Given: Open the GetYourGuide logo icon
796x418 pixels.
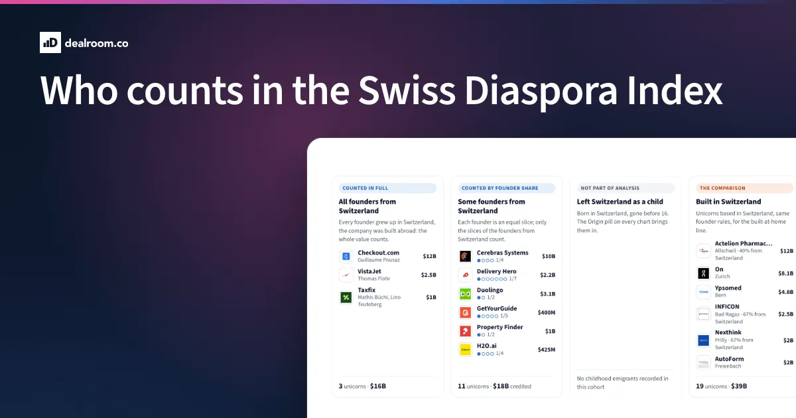Looking at the screenshot, I should [465, 312].
